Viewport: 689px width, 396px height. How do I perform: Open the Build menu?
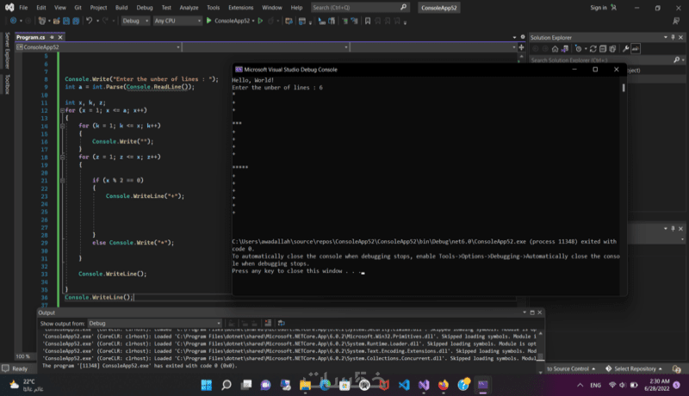coord(121,8)
